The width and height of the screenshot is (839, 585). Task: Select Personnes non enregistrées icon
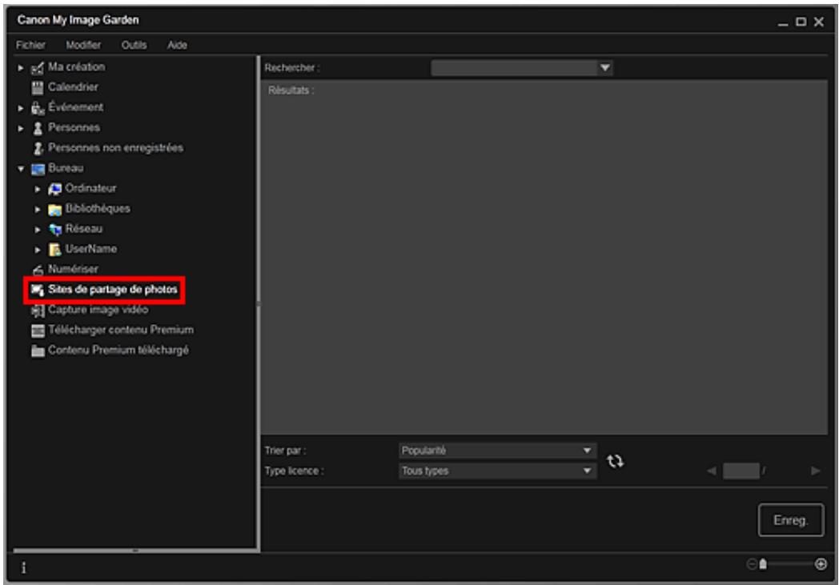coord(35,148)
